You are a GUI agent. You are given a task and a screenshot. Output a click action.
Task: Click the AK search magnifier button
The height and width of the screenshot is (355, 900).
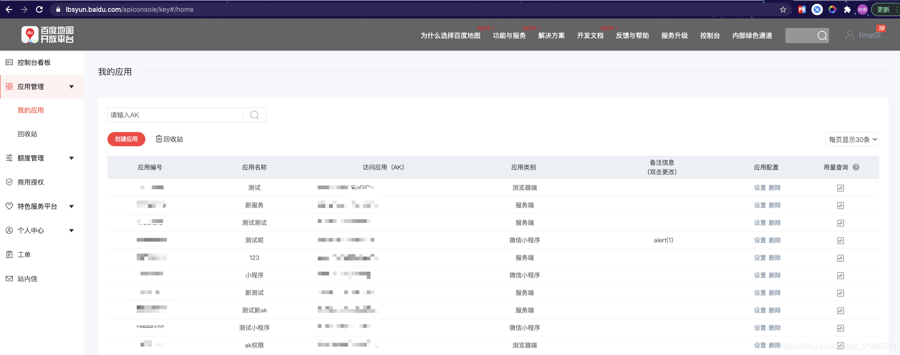click(255, 115)
